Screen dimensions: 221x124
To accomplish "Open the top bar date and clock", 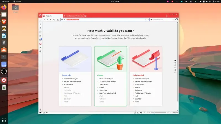I will [114, 2].
